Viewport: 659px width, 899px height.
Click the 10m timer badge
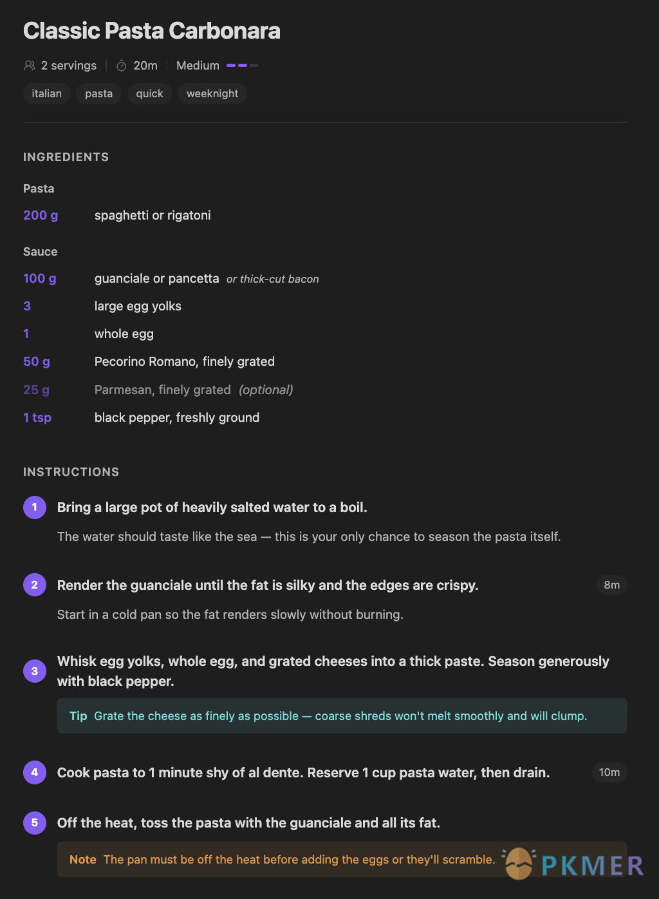(609, 772)
